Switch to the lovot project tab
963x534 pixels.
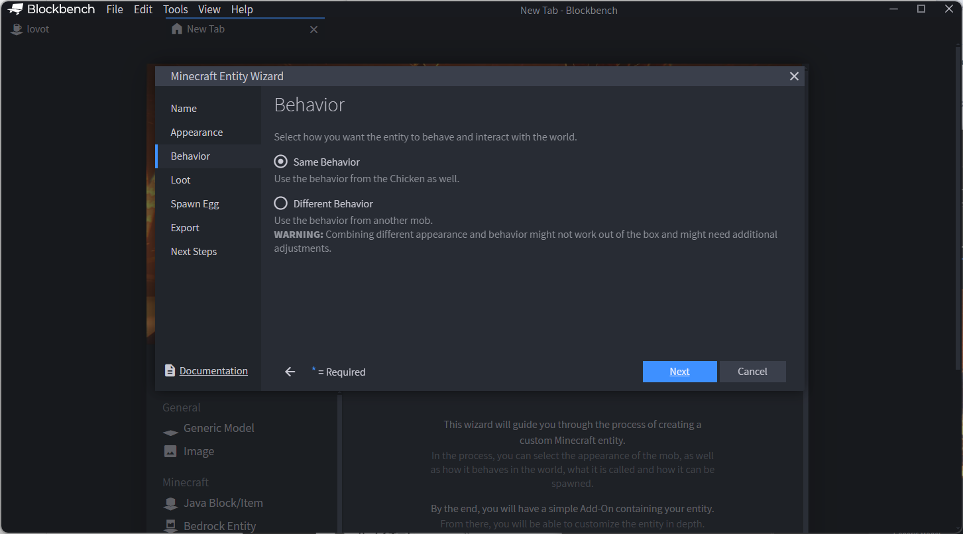(x=83, y=29)
